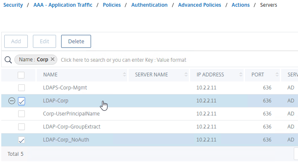Screen dimensions: 298x165
Task: Click the Delete button
Action: [x=76, y=41]
